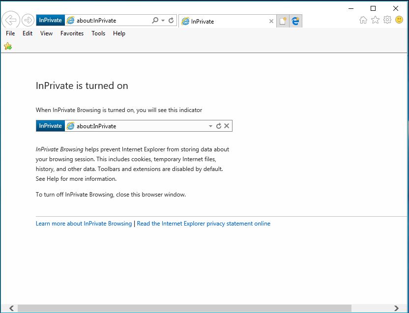Open Learn more about InPrivate Browsing link
Image resolution: width=409 pixels, height=313 pixels.
(84, 224)
